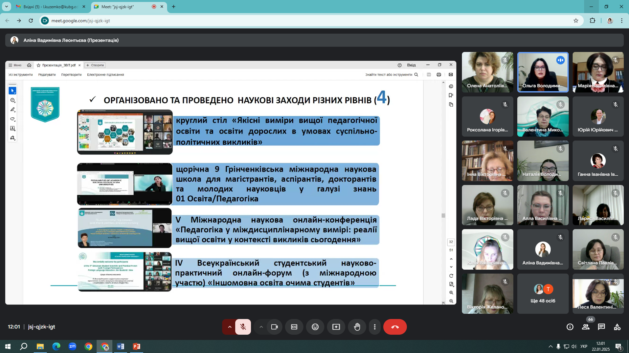Click the "Ще 48 осіб" tile

(x=543, y=294)
